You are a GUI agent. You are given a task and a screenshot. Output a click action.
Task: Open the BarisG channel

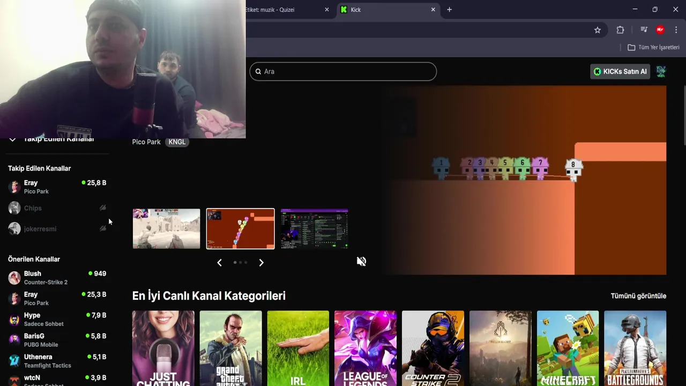(x=57, y=340)
